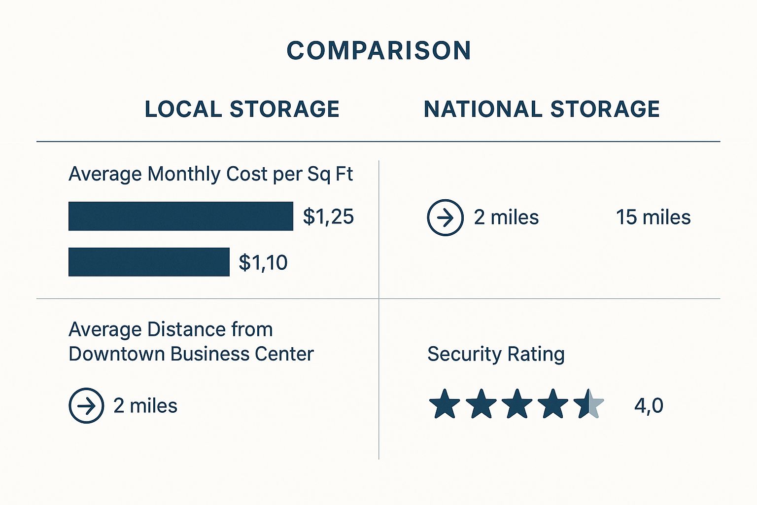Click the $1,25 price value
Viewport: 757px width, 505px height.
point(328,216)
